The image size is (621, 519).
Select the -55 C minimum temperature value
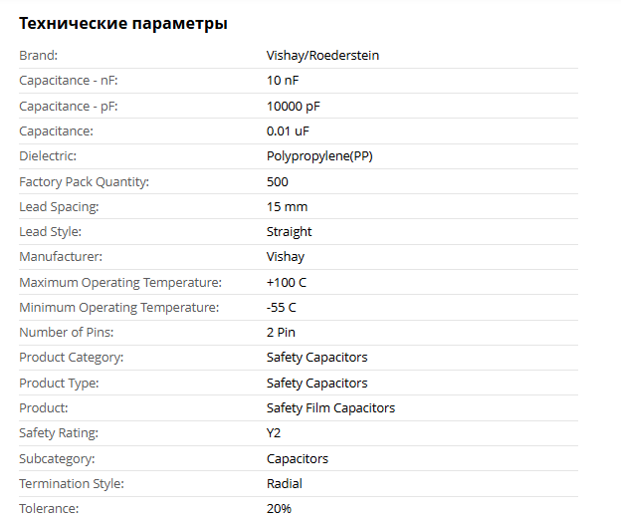click(282, 308)
